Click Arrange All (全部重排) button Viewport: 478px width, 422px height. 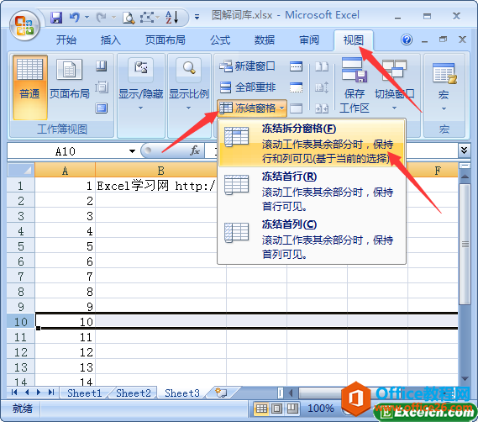[247, 87]
